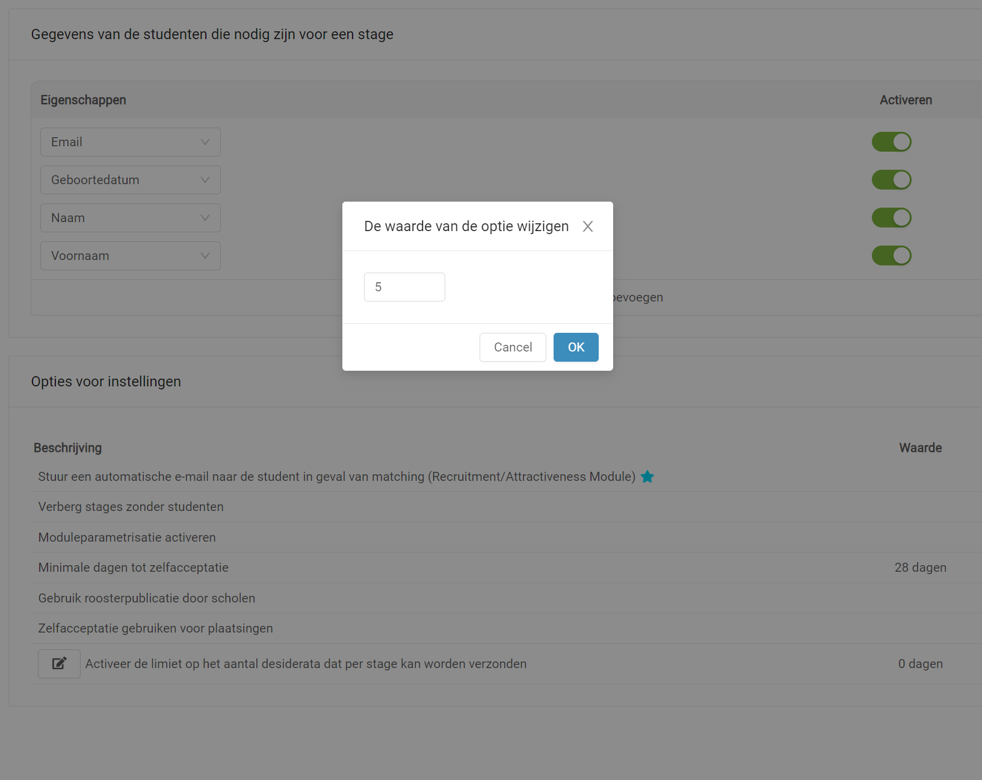
Task: Toggle the Geboortedatum property switch
Action: pos(891,180)
